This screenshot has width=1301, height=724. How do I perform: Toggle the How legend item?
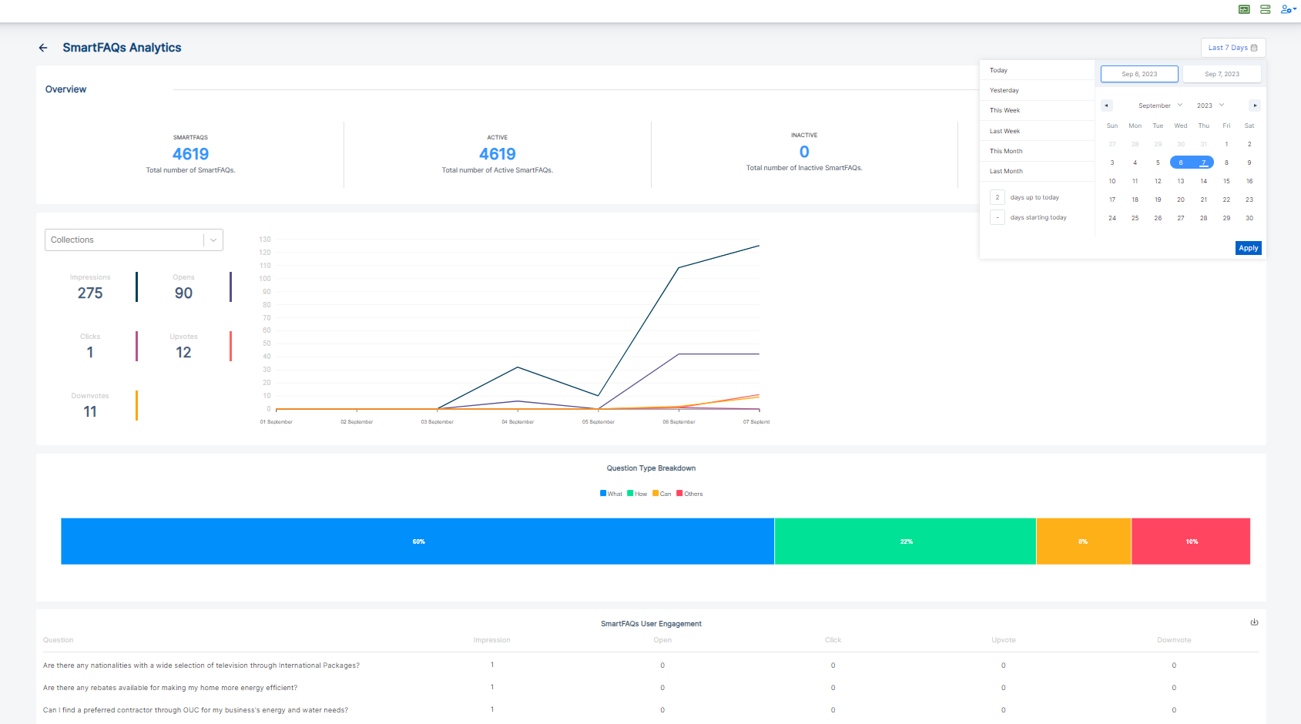click(637, 494)
